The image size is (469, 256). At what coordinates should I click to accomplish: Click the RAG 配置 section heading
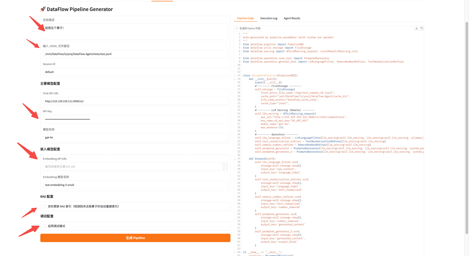click(47, 197)
